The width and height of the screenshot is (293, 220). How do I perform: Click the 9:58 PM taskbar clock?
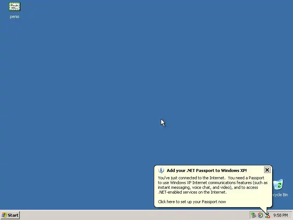click(281, 215)
